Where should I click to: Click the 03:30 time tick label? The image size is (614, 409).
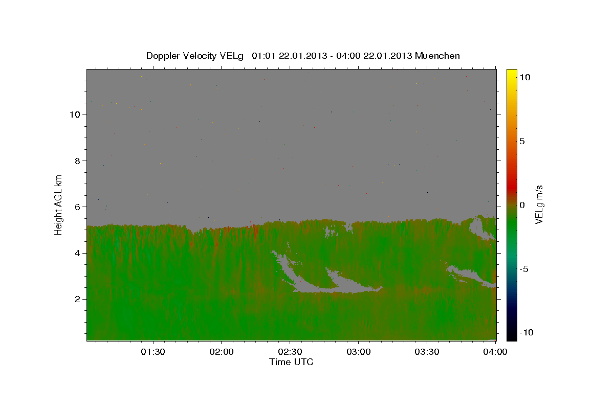click(x=427, y=352)
